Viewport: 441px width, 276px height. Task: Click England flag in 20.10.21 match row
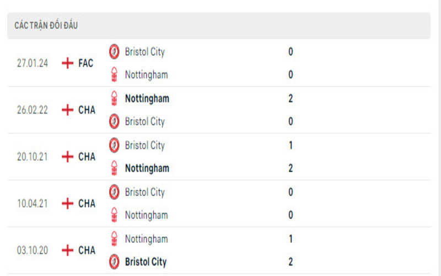tap(67, 157)
